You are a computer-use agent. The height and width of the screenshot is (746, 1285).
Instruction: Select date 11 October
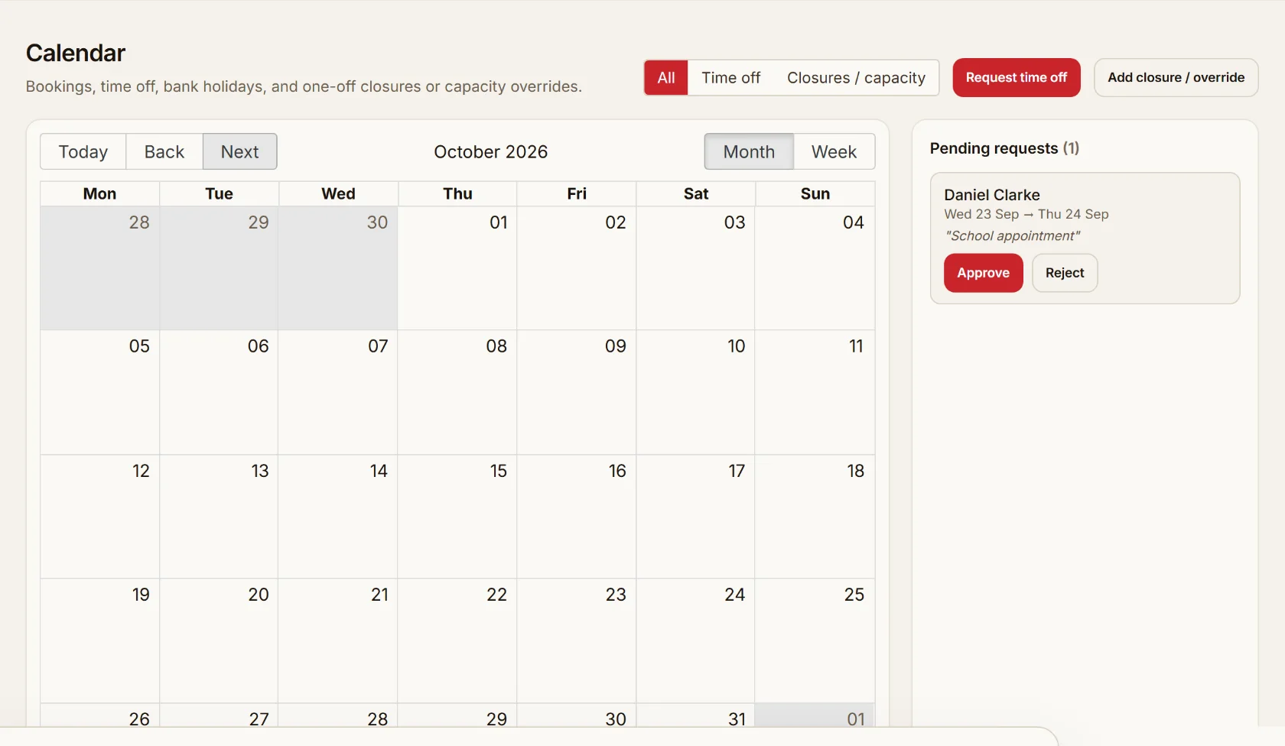pos(856,346)
